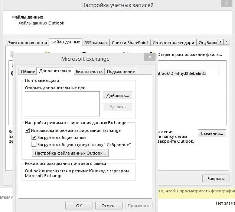
Task: Click the Сведения... button
Action: 212,133
